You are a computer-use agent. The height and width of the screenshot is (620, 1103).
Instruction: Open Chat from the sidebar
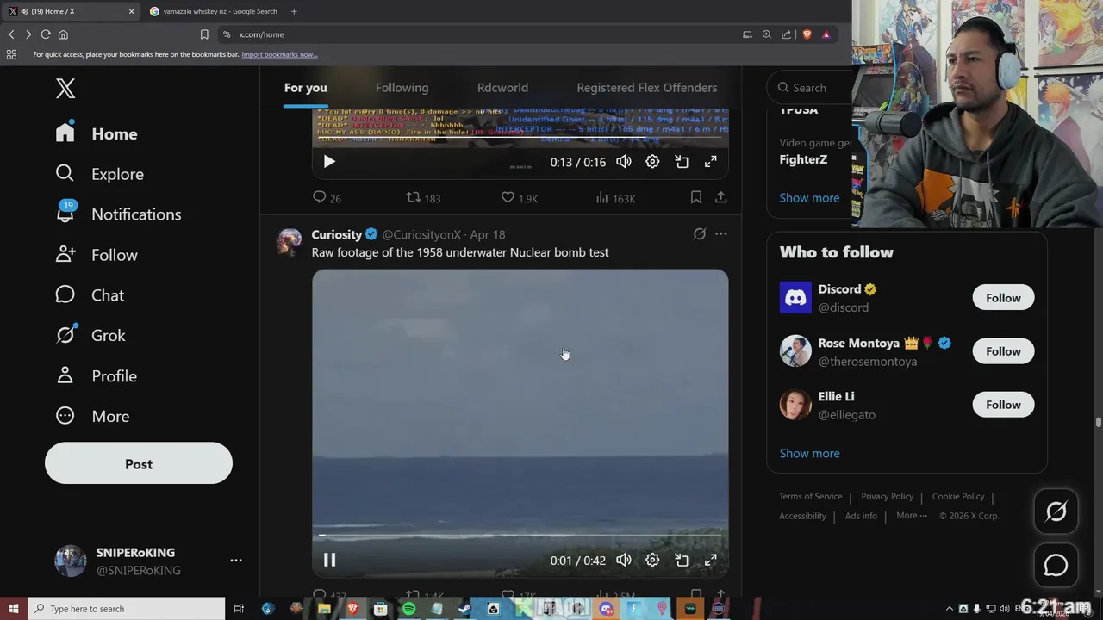[90, 295]
